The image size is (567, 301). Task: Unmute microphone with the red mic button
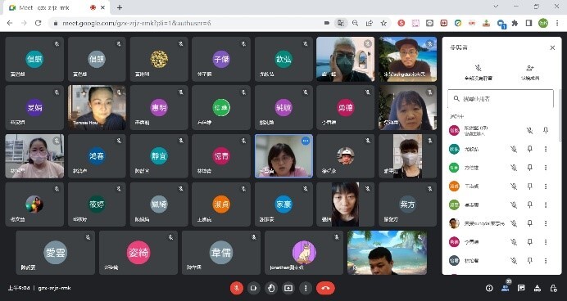point(237,288)
